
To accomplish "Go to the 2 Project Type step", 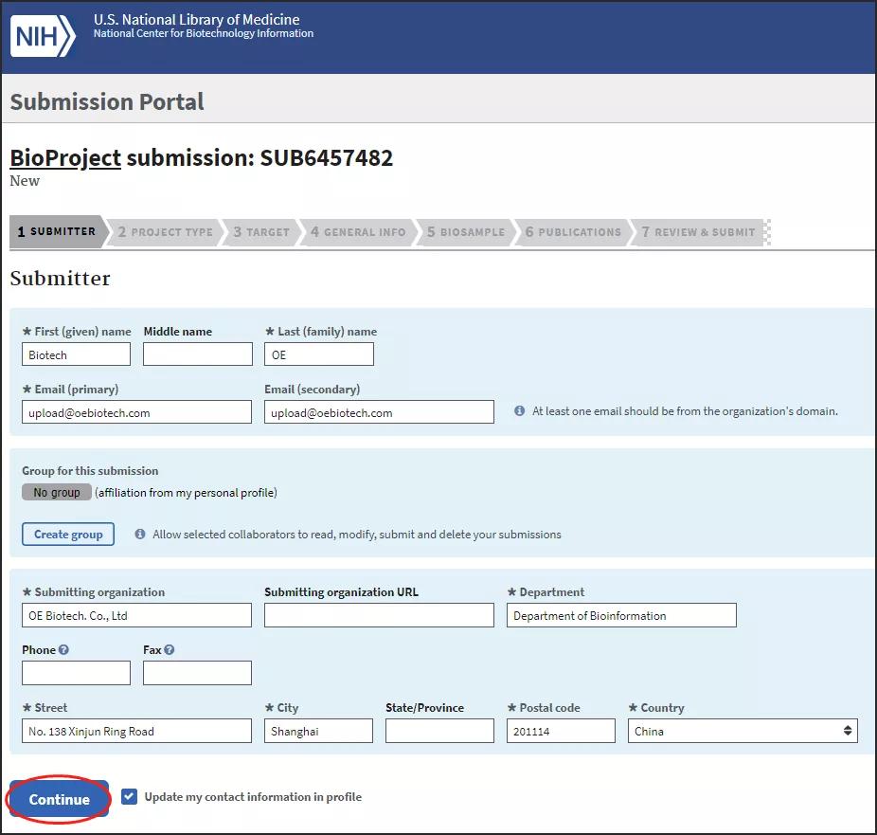I will tap(166, 232).
